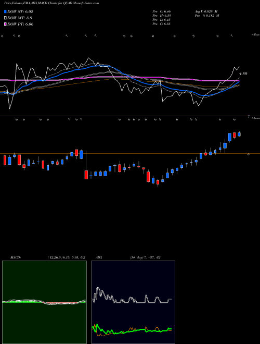Click the '6' price axis label
Viewport: 260px width, 344px height.
[249, 154]
